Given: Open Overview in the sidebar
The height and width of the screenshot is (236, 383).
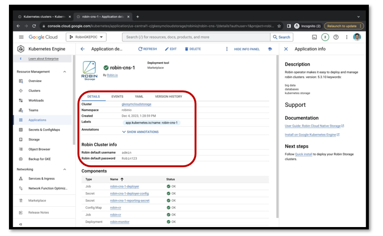Looking at the screenshot, I should 35,81.
